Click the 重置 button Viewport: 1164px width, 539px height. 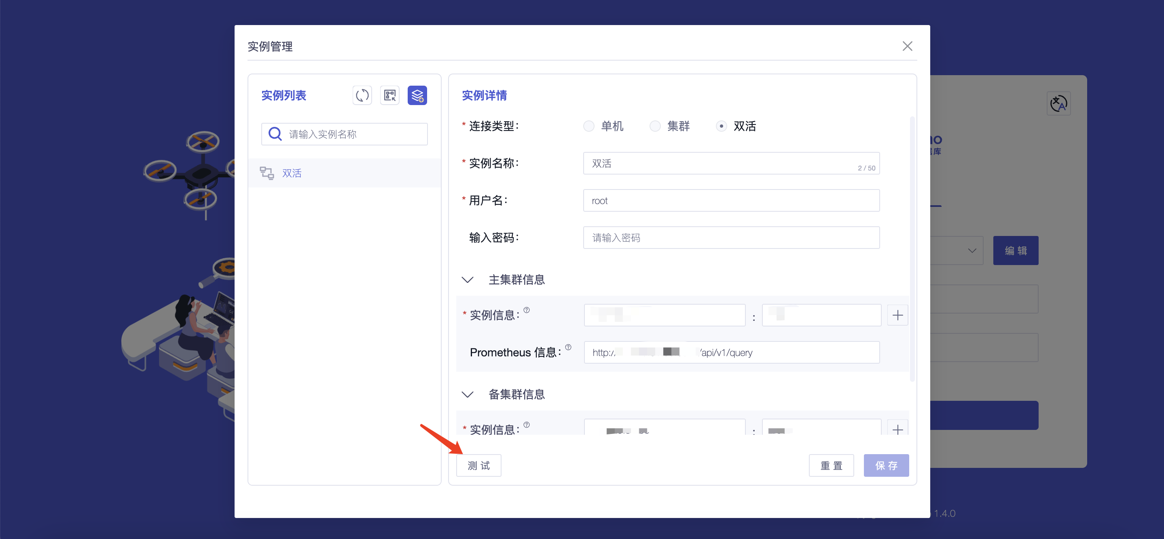(831, 465)
